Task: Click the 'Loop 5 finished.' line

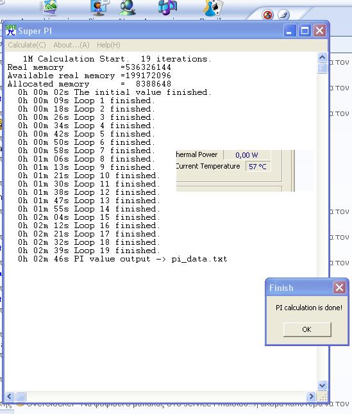Action: click(87, 134)
